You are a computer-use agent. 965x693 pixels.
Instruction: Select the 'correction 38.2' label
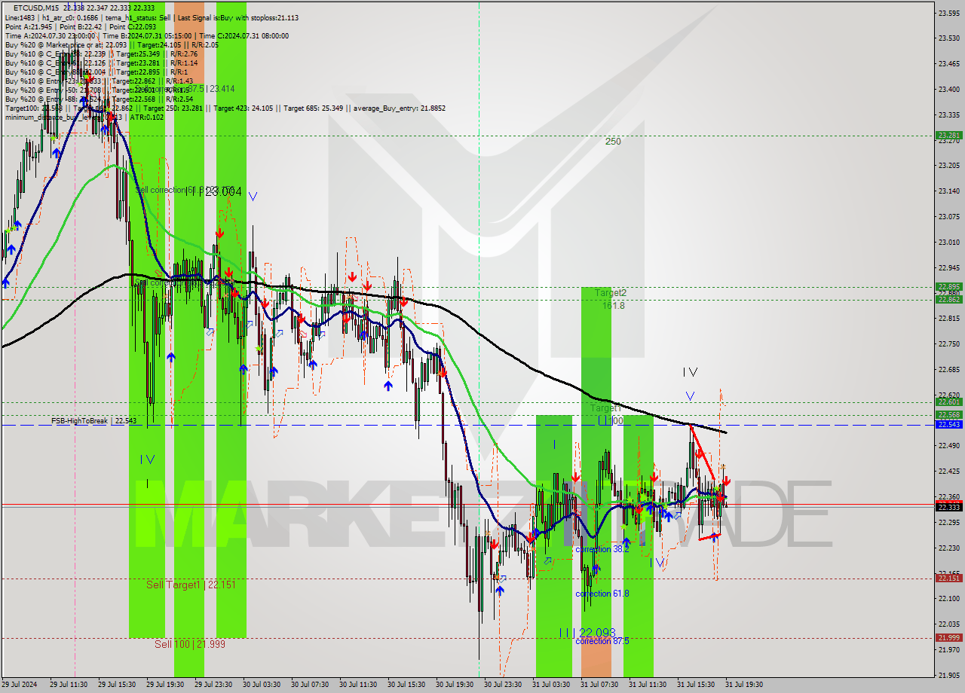[602, 549]
